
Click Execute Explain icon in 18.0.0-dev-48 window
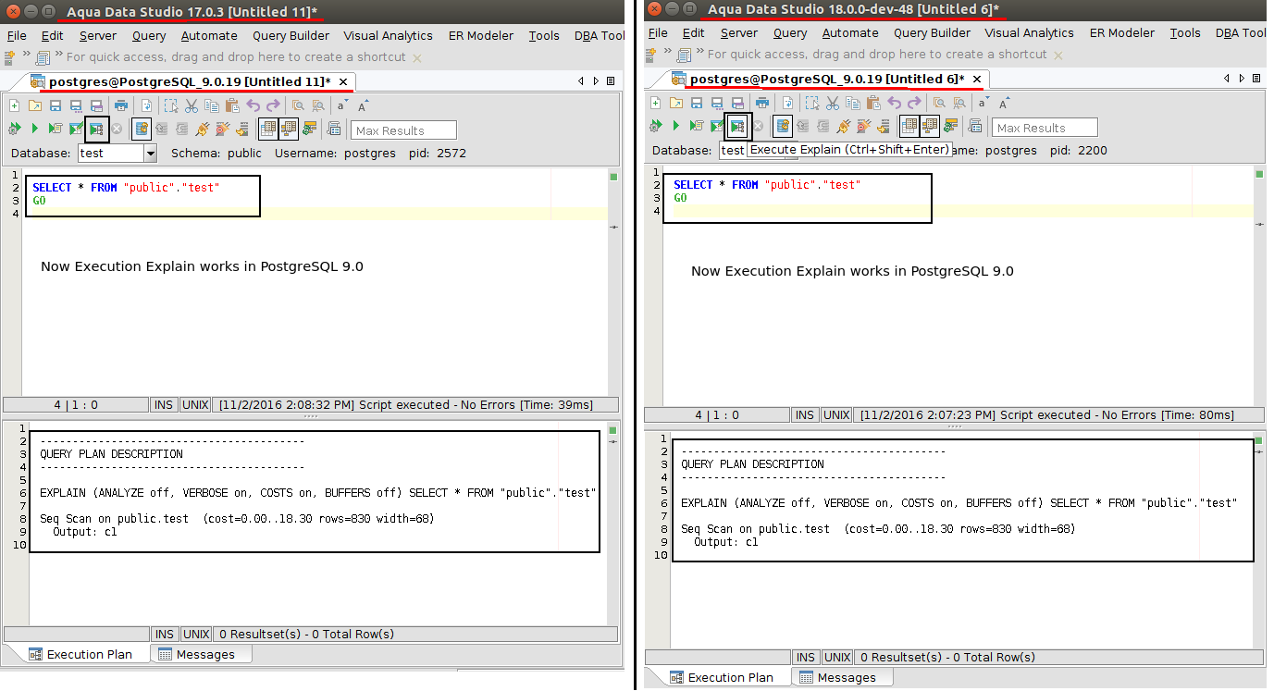coord(738,126)
